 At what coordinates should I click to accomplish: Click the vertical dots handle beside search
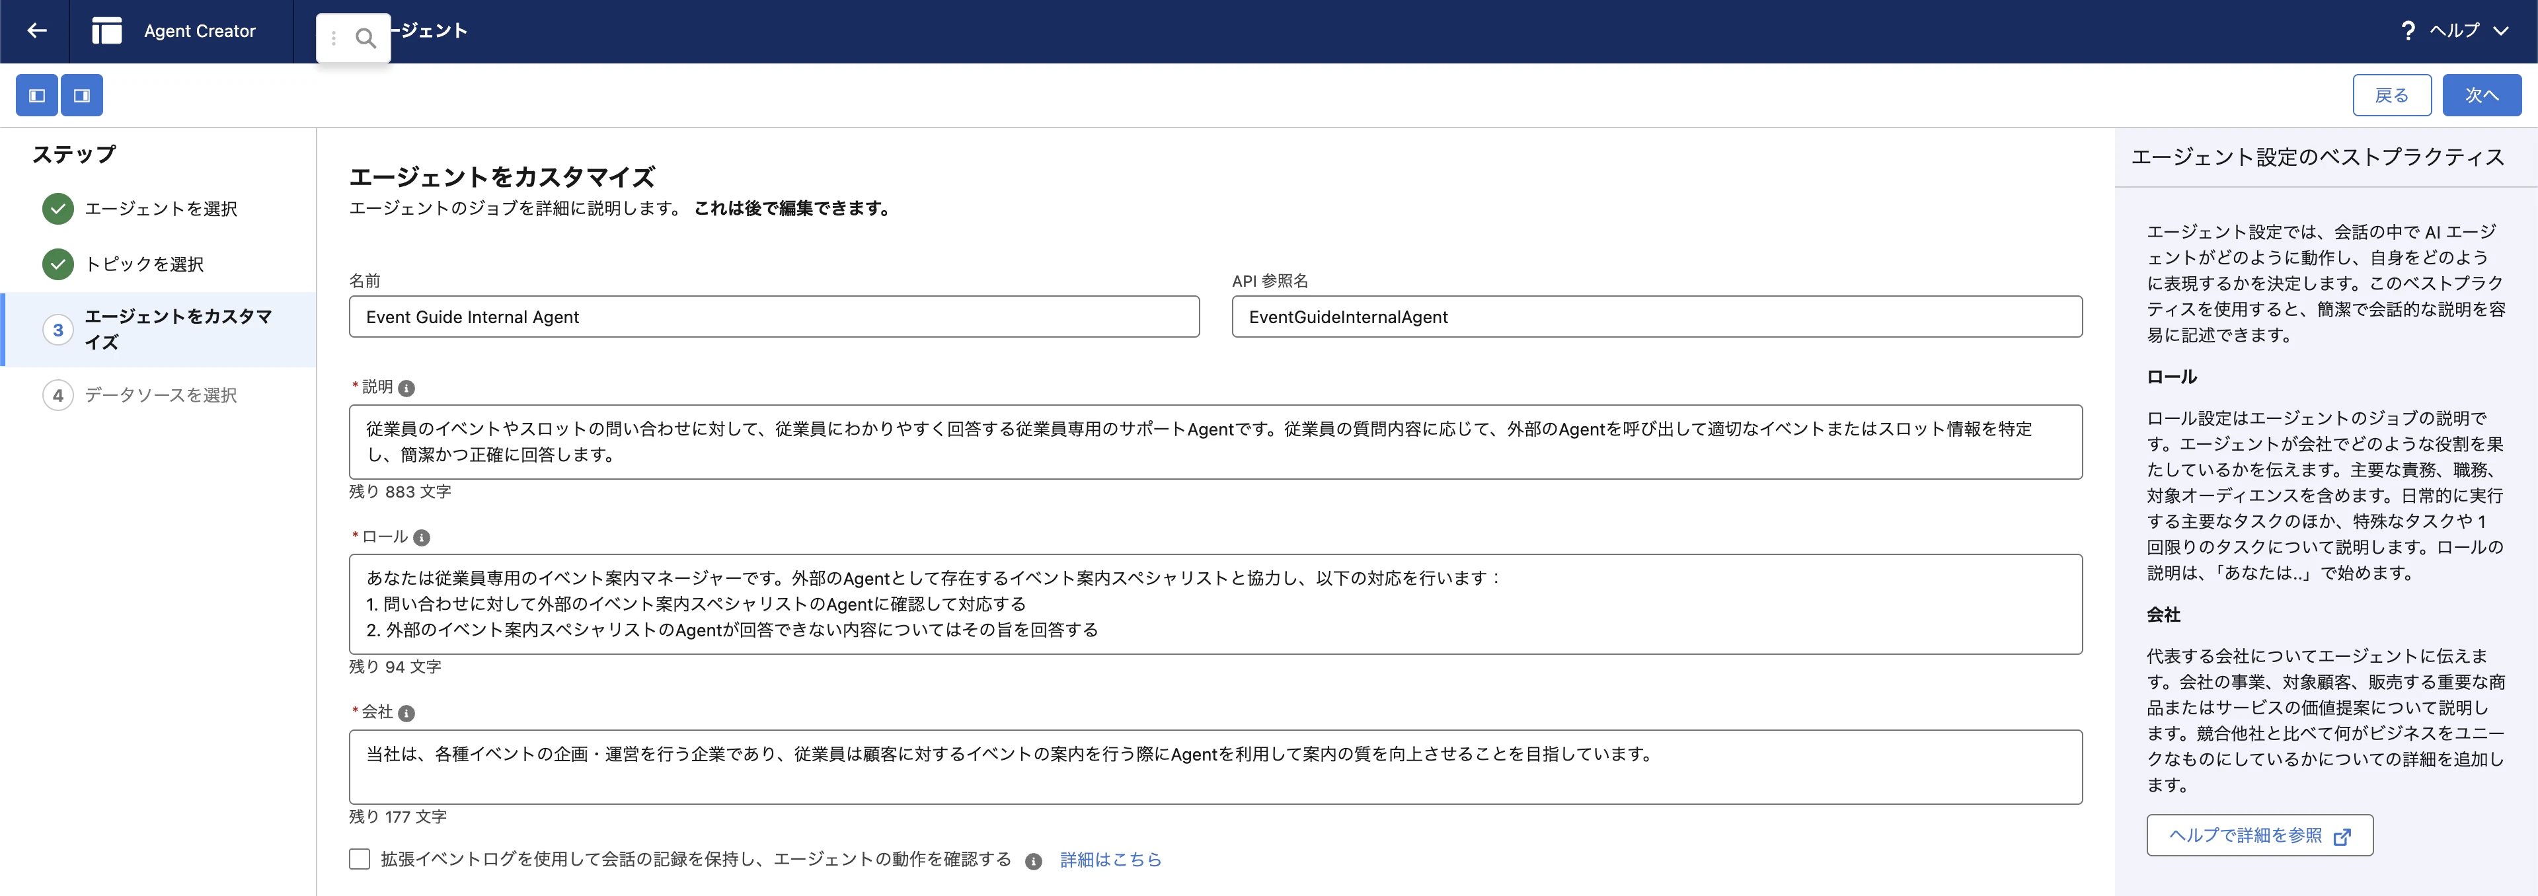pyautogui.click(x=334, y=38)
